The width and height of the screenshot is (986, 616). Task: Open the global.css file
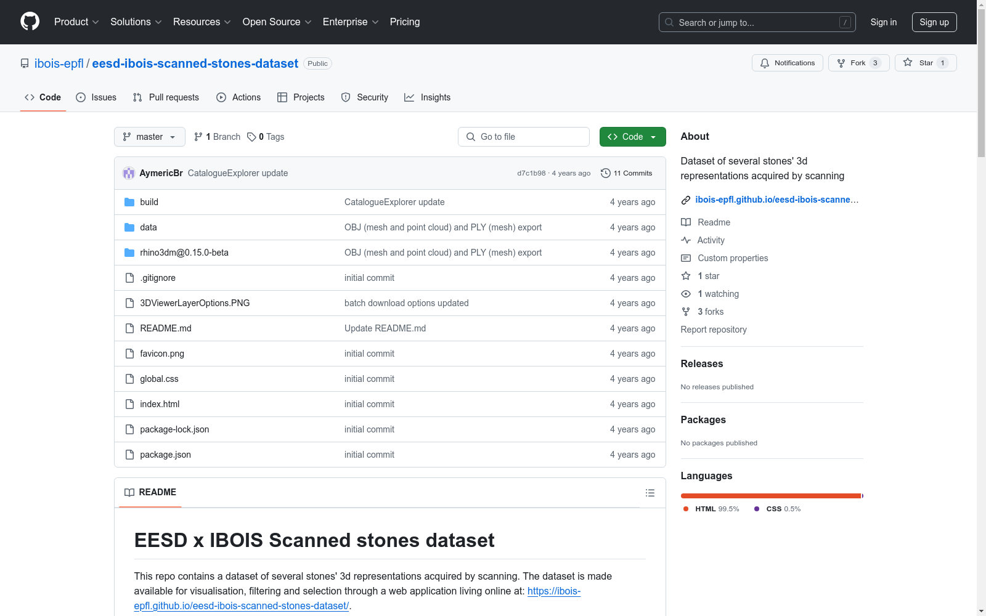pos(159,379)
